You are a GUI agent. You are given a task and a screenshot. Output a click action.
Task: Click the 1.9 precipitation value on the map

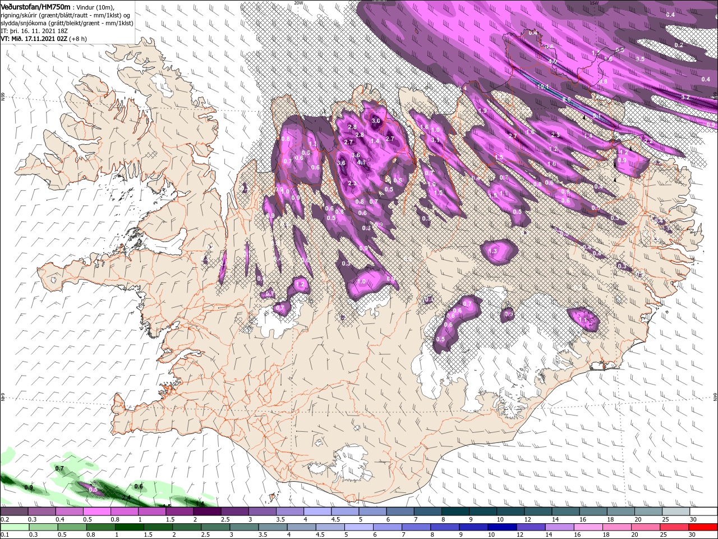482,111
